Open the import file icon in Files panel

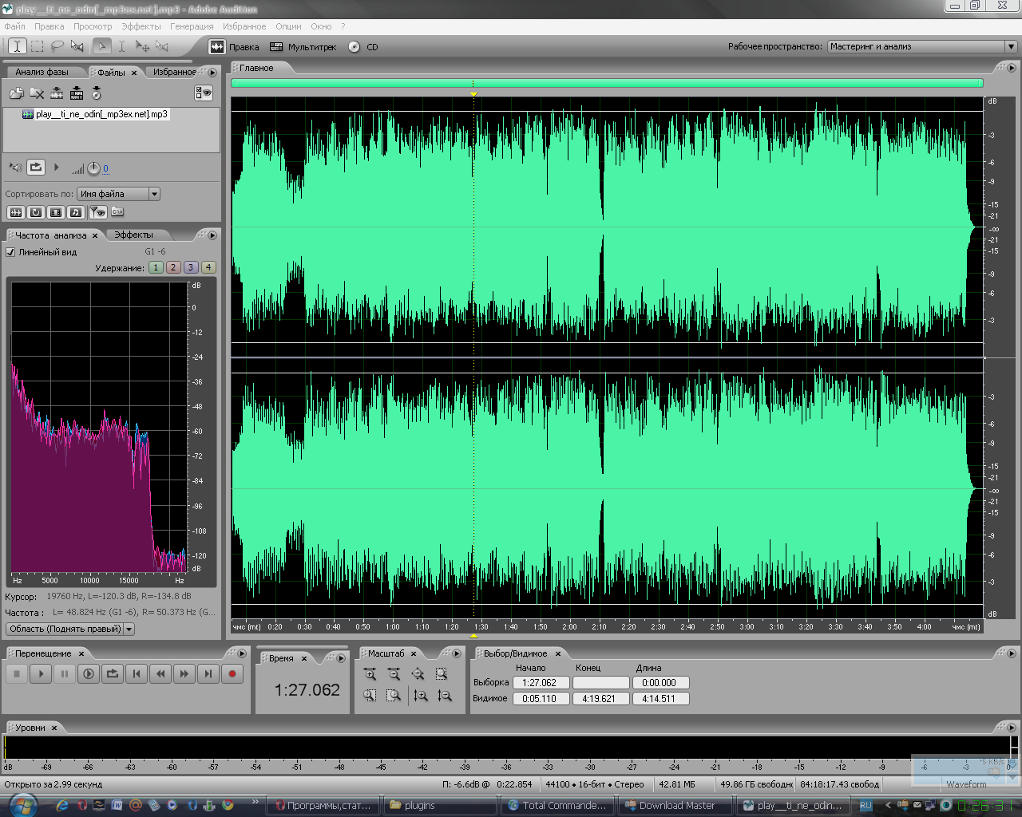17,93
